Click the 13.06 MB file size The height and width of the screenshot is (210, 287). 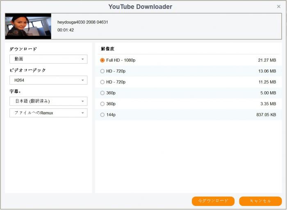tap(267, 71)
